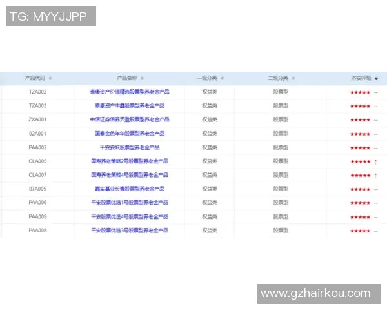
Task: Click sort icon next to 产品名称 header
Action: tap(143, 78)
